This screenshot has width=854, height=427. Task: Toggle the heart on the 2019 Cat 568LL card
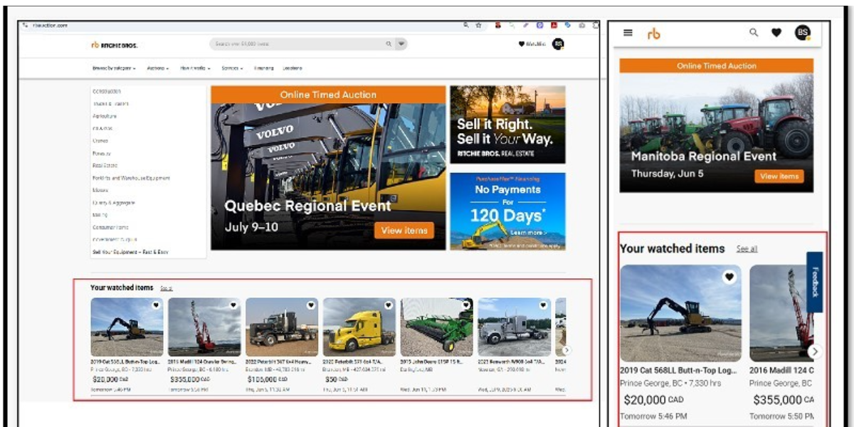tap(156, 305)
